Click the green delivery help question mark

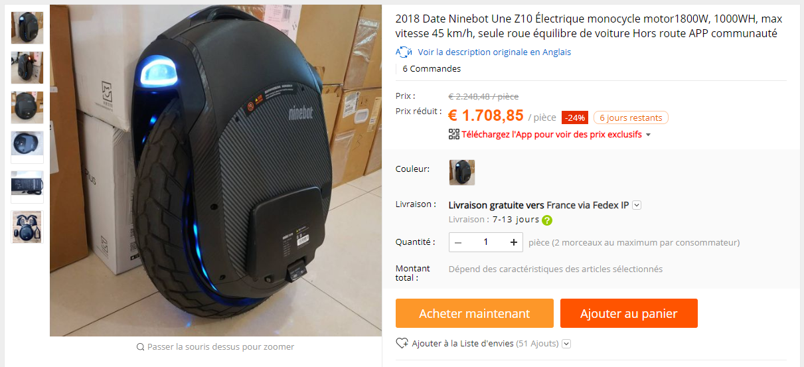point(547,220)
